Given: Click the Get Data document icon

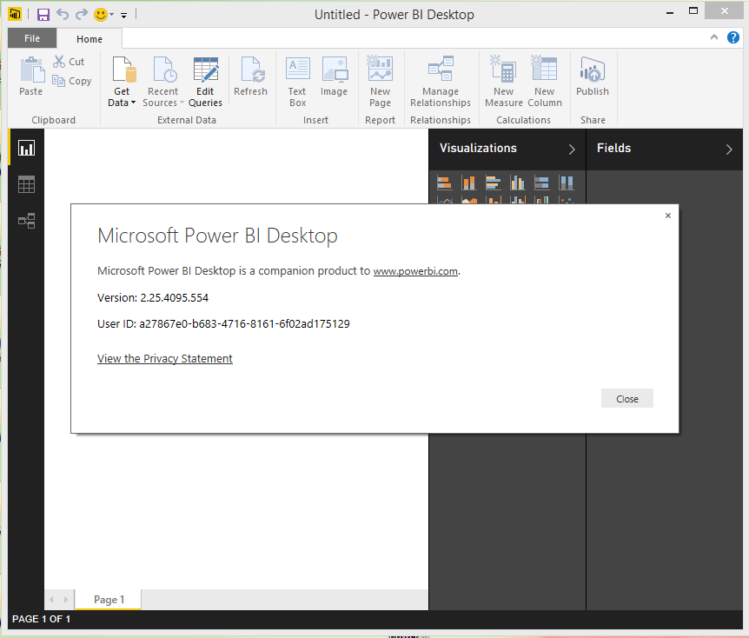Looking at the screenshot, I should [x=123, y=70].
